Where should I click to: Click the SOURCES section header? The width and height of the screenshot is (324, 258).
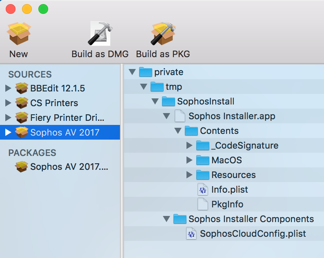pos(30,74)
